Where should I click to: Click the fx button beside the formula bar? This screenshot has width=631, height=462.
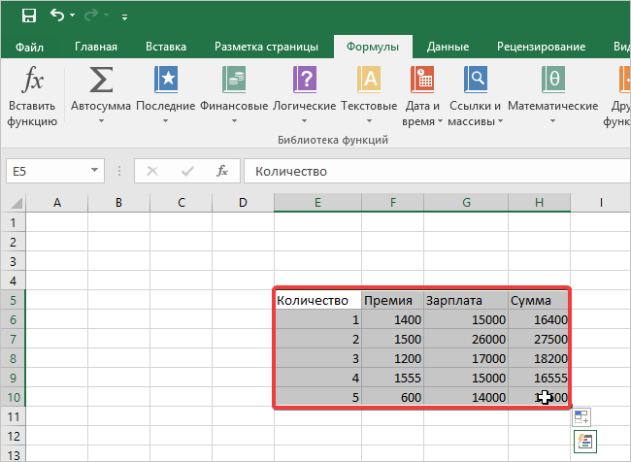pyautogui.click(x=222, y=172)
